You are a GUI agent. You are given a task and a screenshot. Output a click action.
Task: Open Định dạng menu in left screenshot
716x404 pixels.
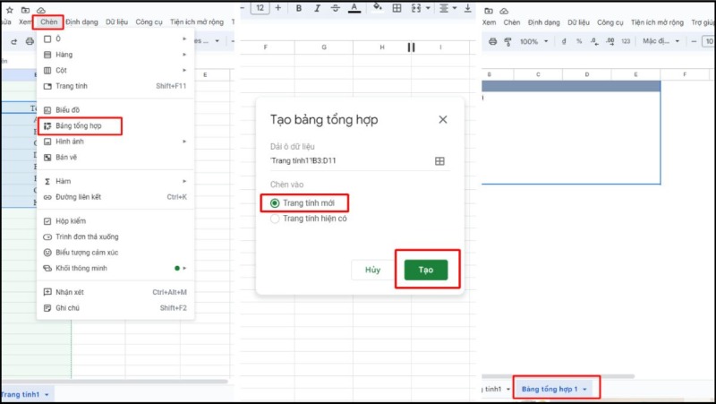click(81, 21)
